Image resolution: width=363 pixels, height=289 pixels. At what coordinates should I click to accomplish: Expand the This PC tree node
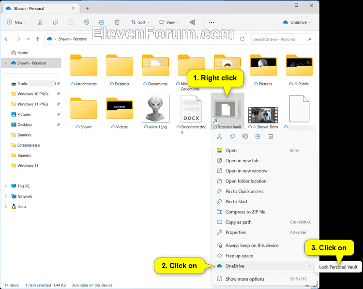point(6,186)
